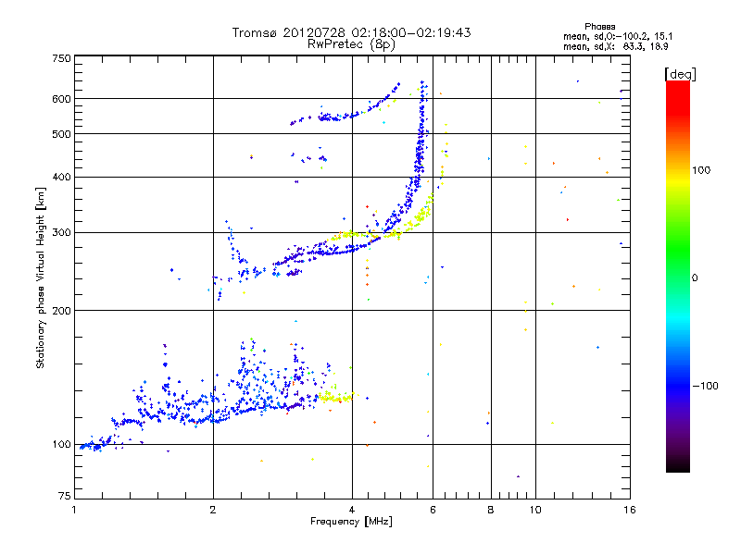
Task: Click the 'mean, sd,X: 83.3, 18.9' statistic
Action: click(x=615, y=46)
